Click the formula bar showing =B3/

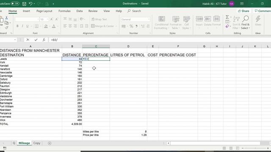click(160, 40)
